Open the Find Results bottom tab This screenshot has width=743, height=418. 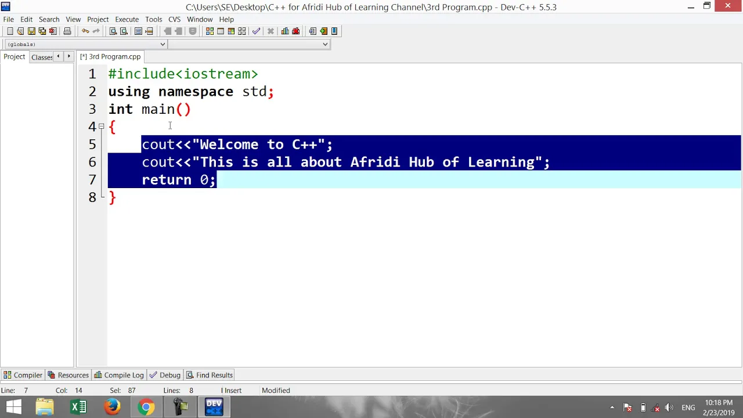[209, 375]
